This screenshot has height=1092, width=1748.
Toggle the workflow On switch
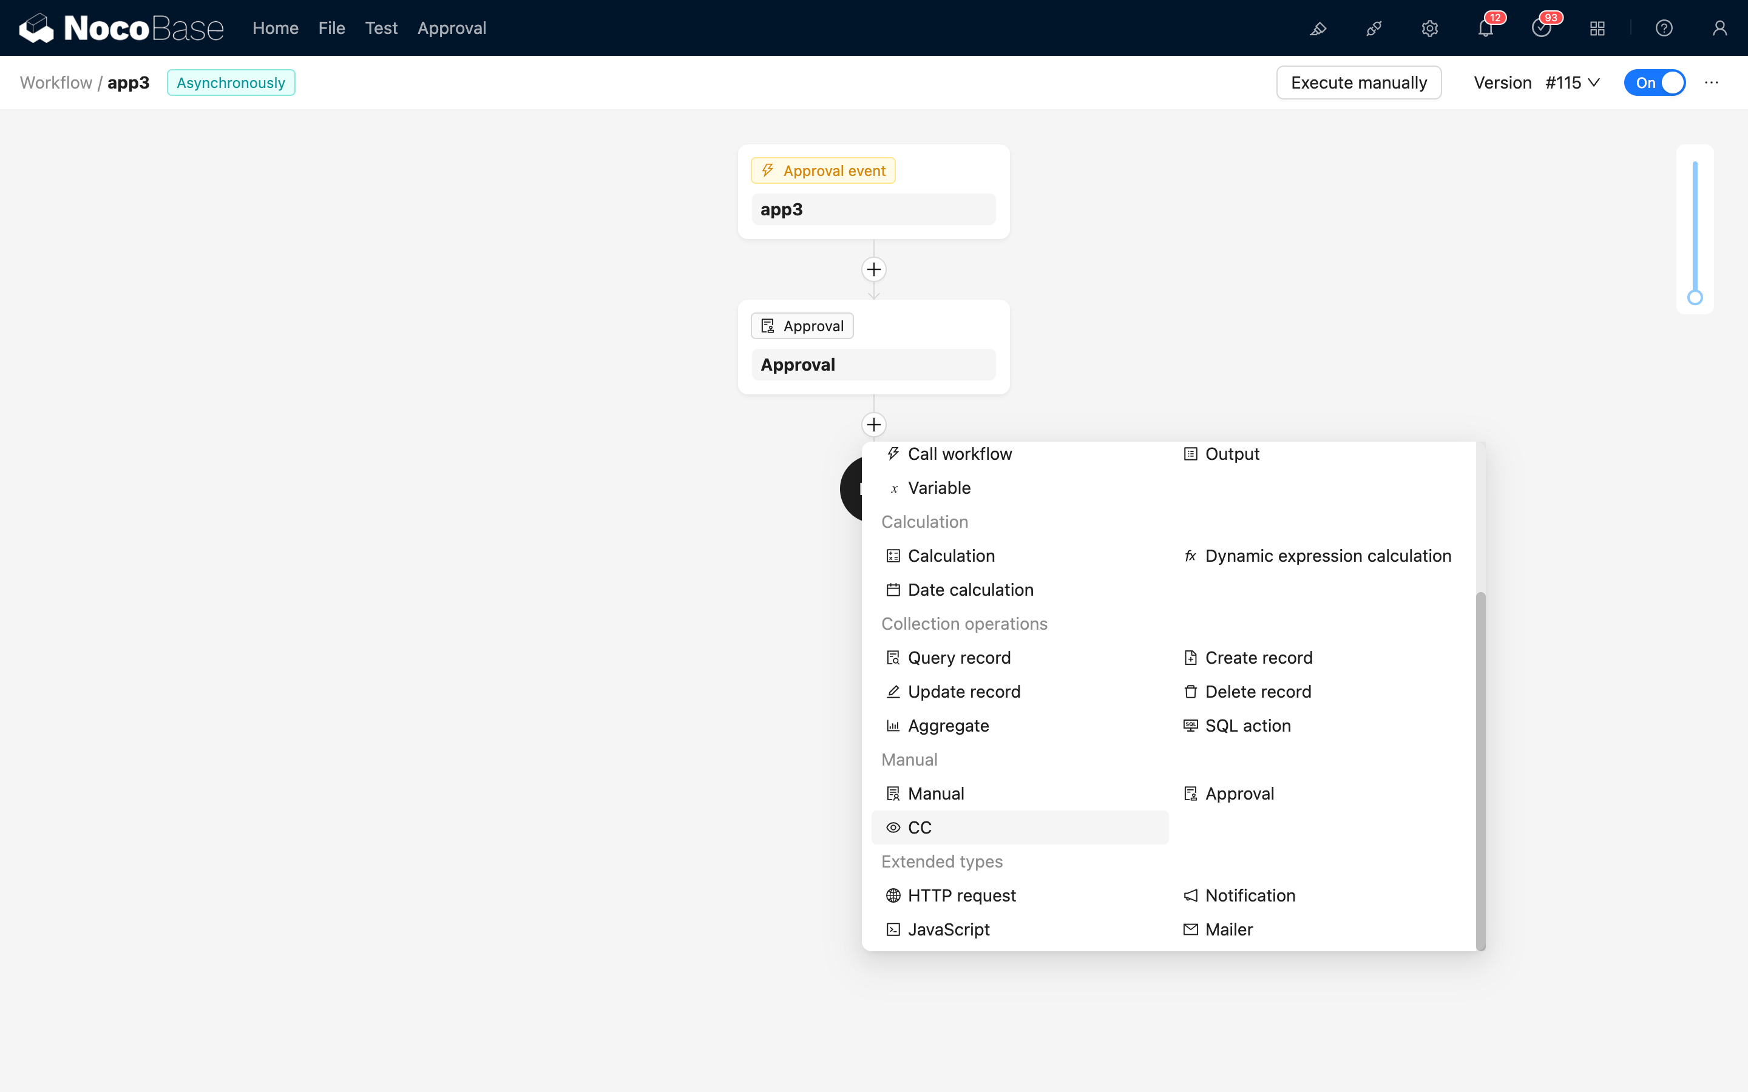point(1654,83)
